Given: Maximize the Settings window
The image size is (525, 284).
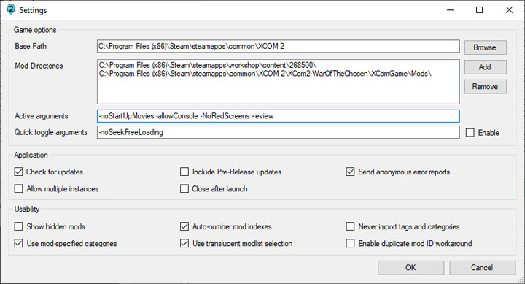Looking at the screenshot, I should [480, 10].
